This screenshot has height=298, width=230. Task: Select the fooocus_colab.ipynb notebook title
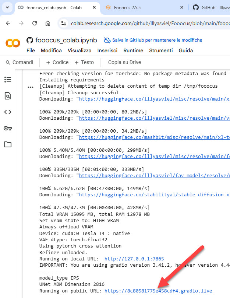pos(66,40)
